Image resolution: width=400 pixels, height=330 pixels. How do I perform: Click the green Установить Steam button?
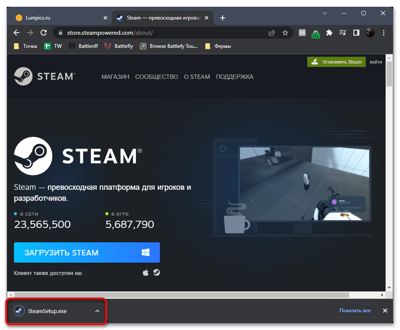tap(336, 62)
